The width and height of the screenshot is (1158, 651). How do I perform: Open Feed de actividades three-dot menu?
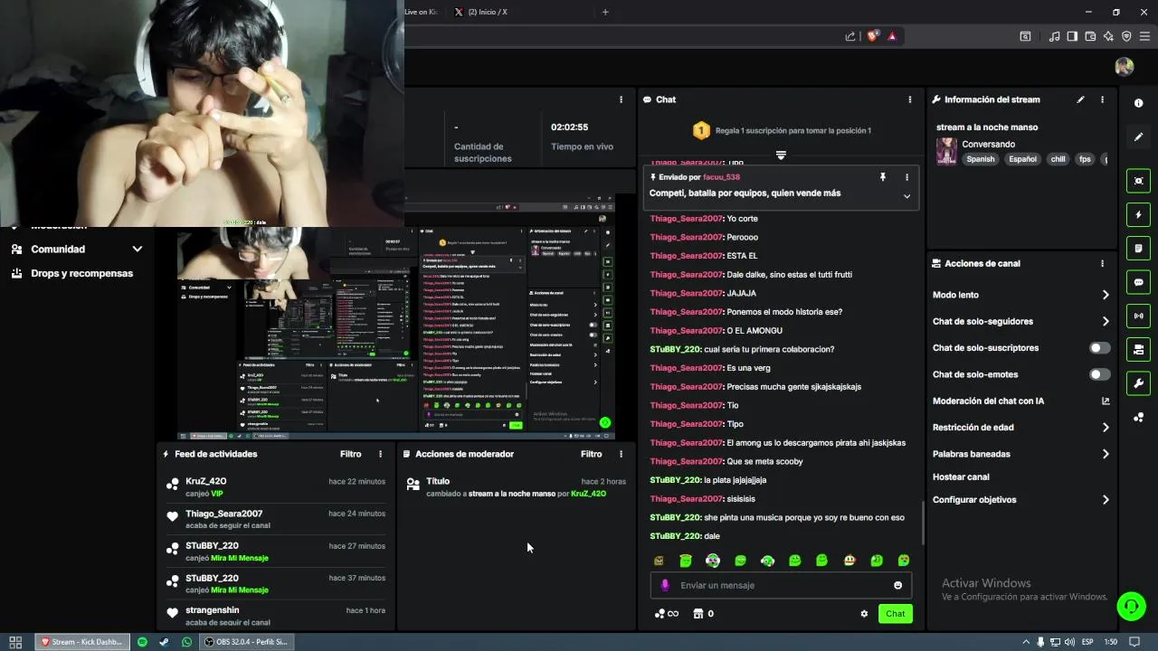click(380, 454)
